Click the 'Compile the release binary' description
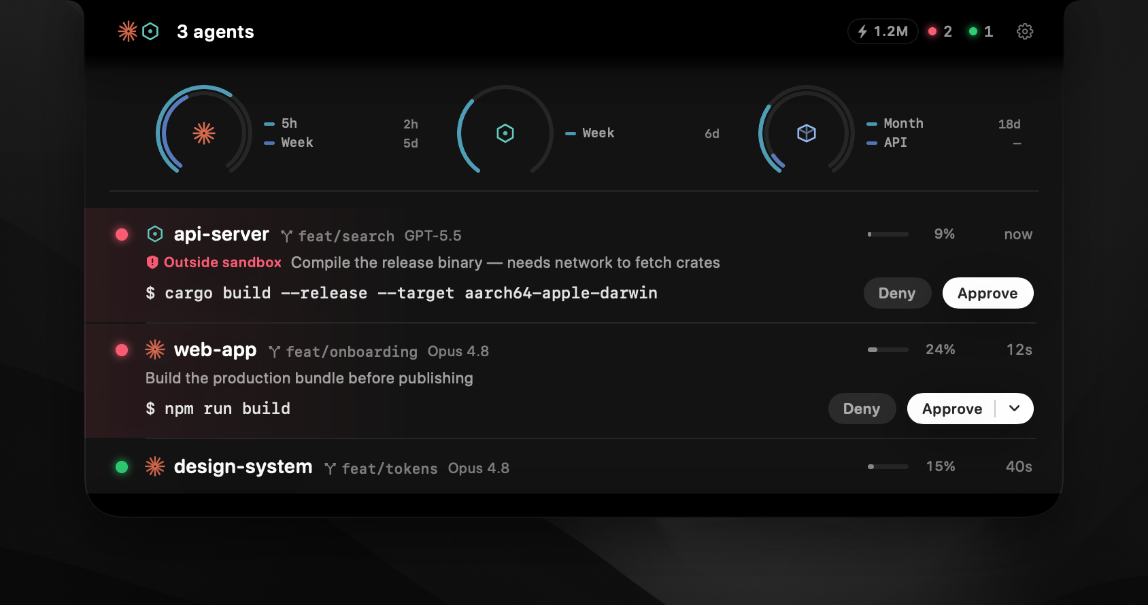Screen dimensions: 1148x605 [505, 262]
